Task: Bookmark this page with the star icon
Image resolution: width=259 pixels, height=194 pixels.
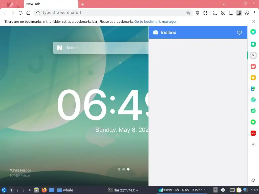Action: click(x=188, y=13)
